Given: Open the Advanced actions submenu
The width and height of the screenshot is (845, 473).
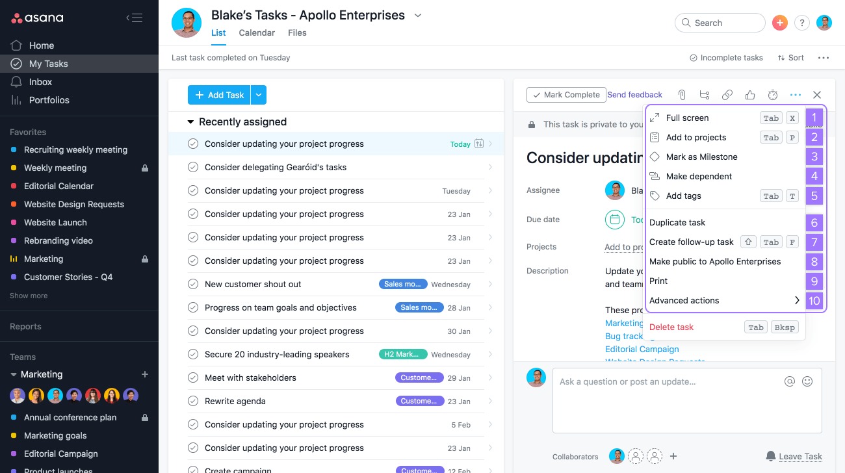Looking at the screenshot, I should (x=684, y=300).
